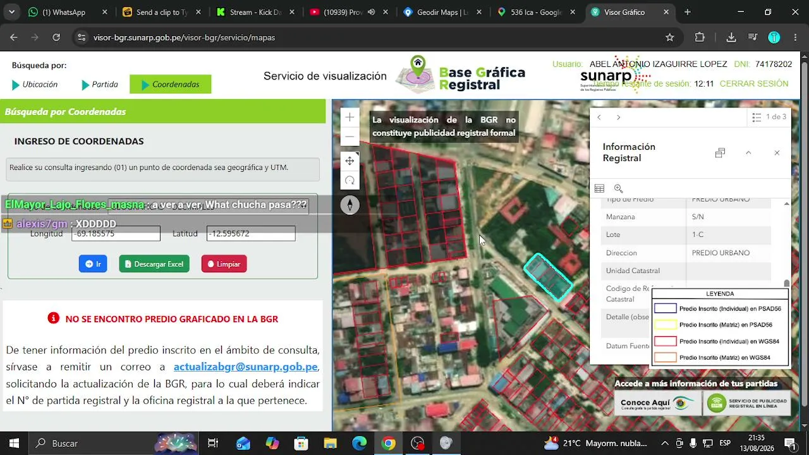The height and width of the screenshot is (455, 809).
Task: Focus the Latitud input field
Action: pos(251,234)
